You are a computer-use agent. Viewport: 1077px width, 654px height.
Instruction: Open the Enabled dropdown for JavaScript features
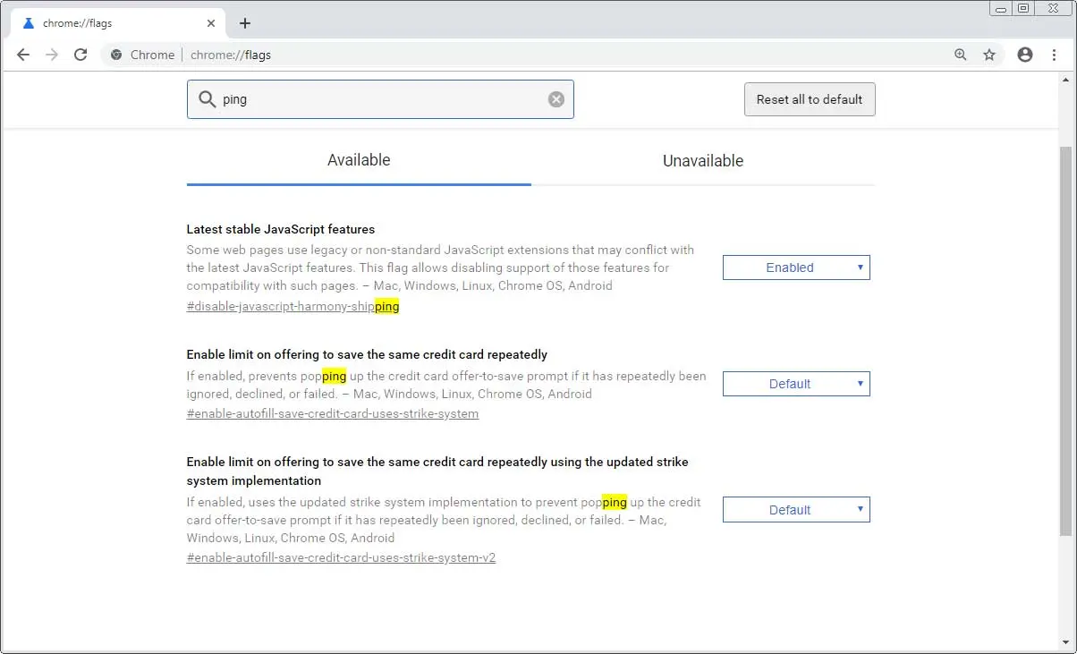pyautogui.click(x=796, y=268)
